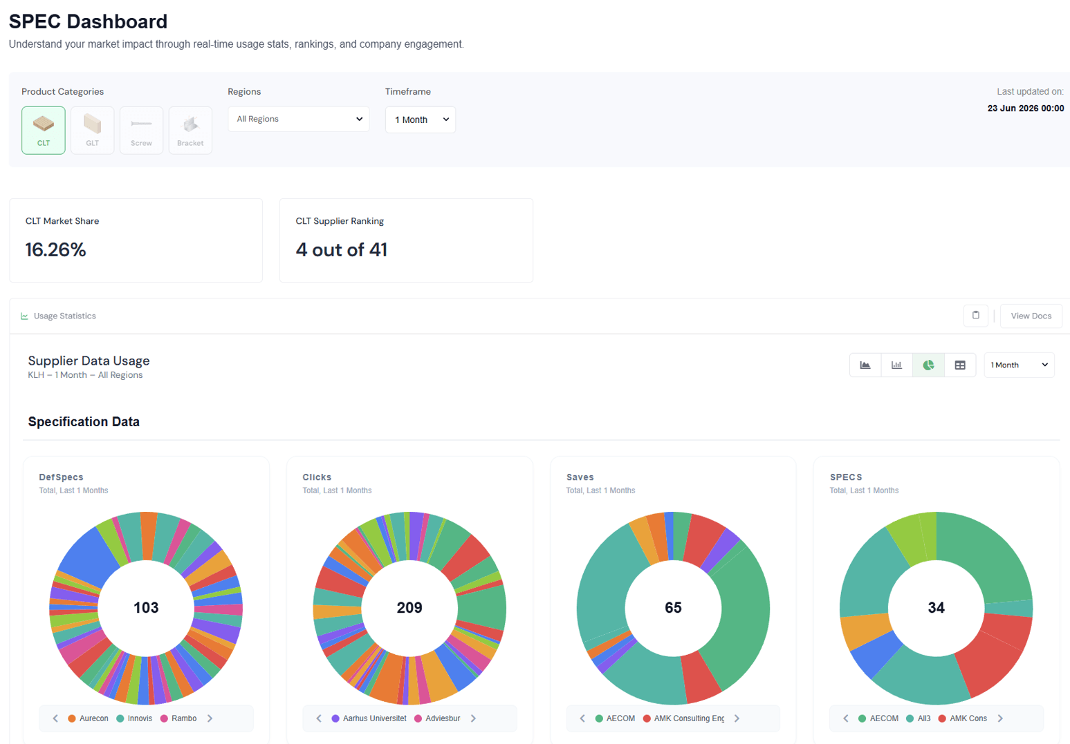Toggle Aarhus Universitet legend in Clicks
This screenshot has height=744, width=1070.
369,718
